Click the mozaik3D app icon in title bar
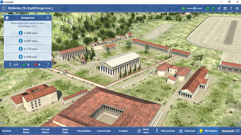Viewport: 241px width, 135px height. tap(2, 2)
